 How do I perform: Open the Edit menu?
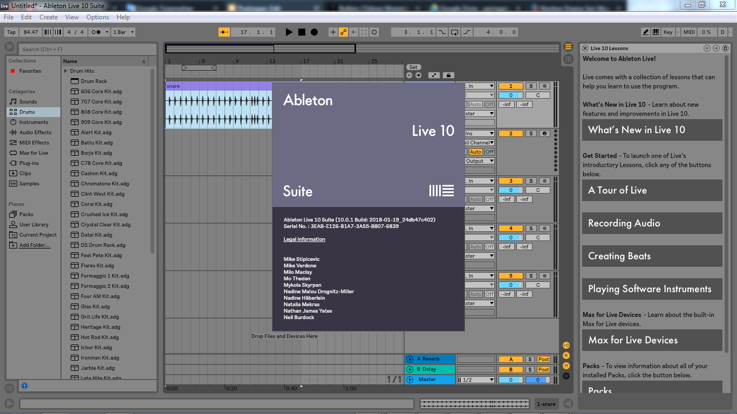coord(26,17)
